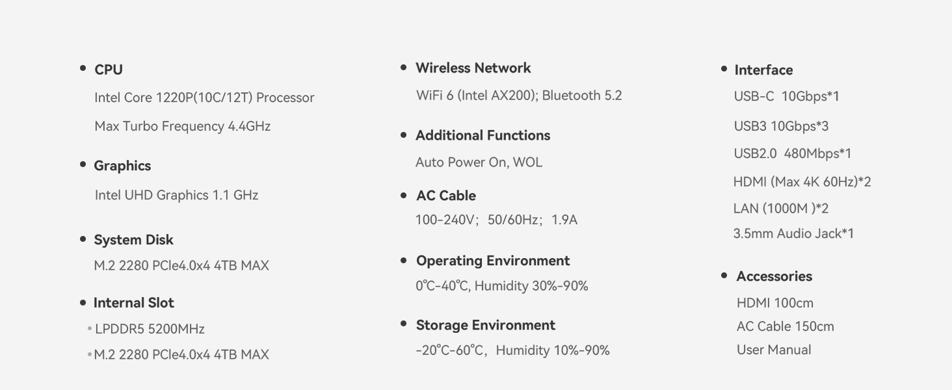
Task: Click the Storage Environment heading
Action: tap(485, 325)
